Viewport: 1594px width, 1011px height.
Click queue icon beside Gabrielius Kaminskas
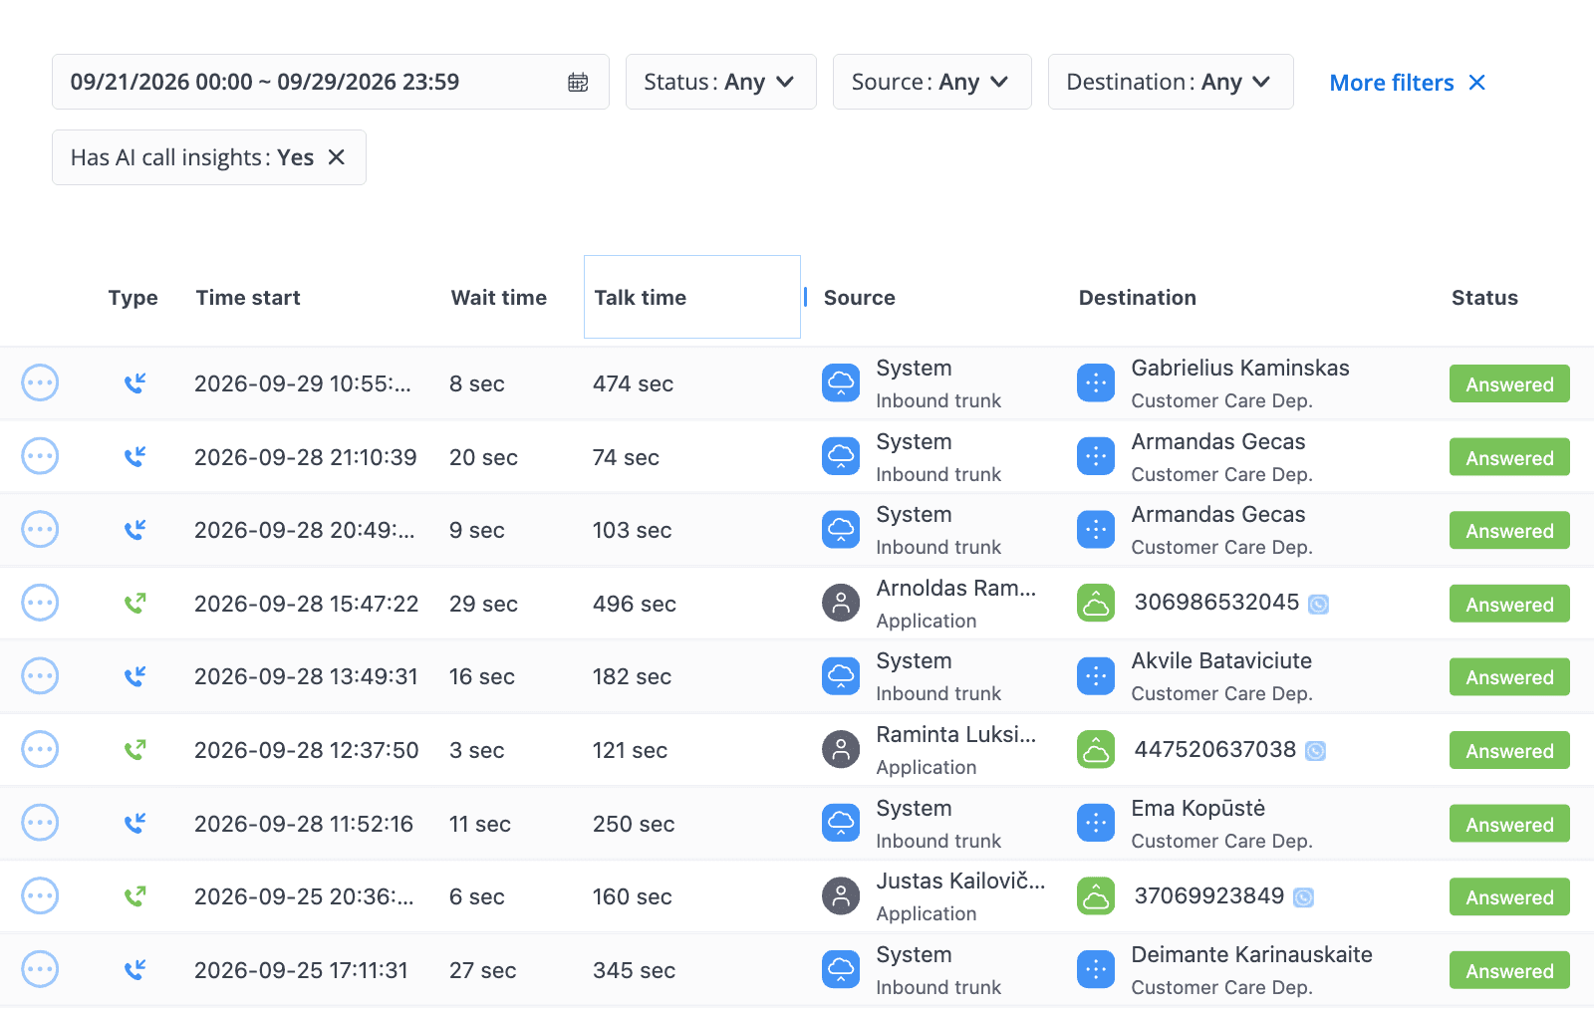pos(1096,382)
